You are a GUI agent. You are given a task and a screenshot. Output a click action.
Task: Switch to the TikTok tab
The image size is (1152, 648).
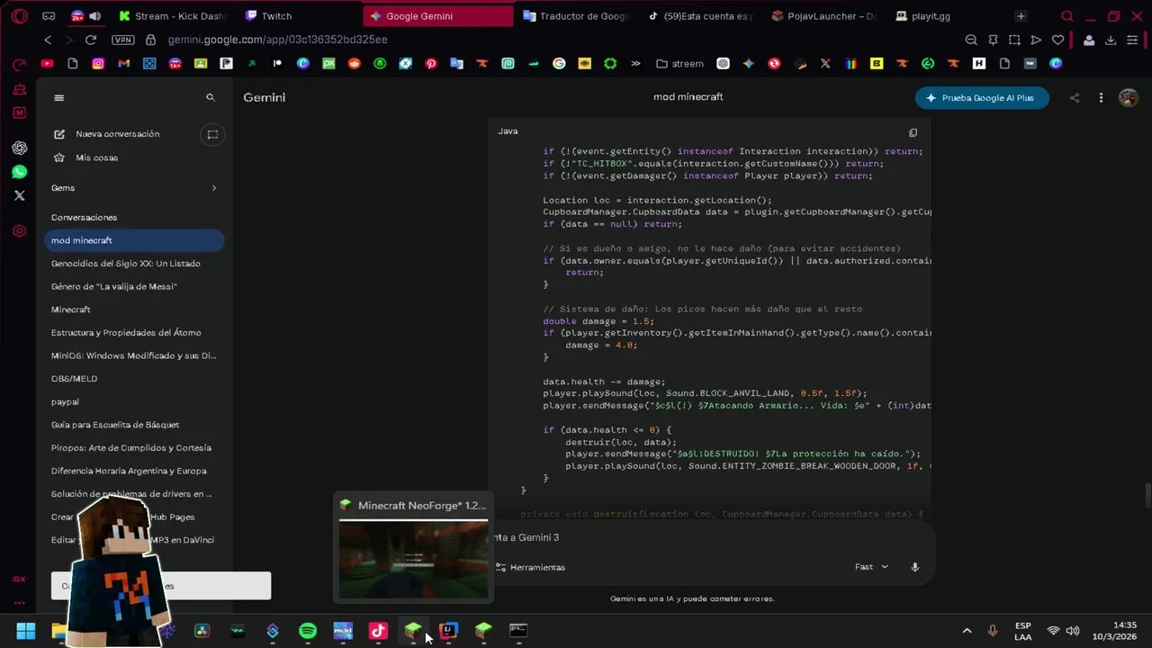[x=700, y=16]
